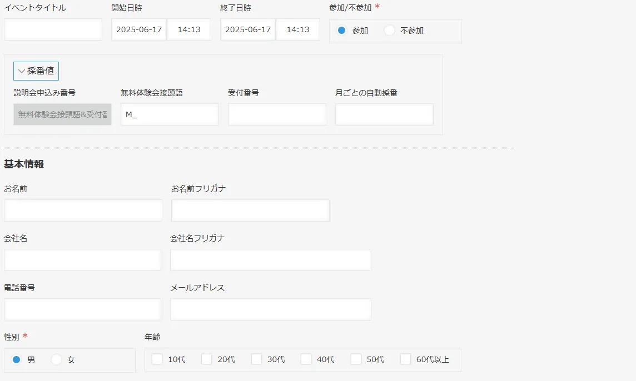The width and height of the screenshot is (636, 381).
Task: Collapse the 採番値 section
Action: click(x=36, y=71)
